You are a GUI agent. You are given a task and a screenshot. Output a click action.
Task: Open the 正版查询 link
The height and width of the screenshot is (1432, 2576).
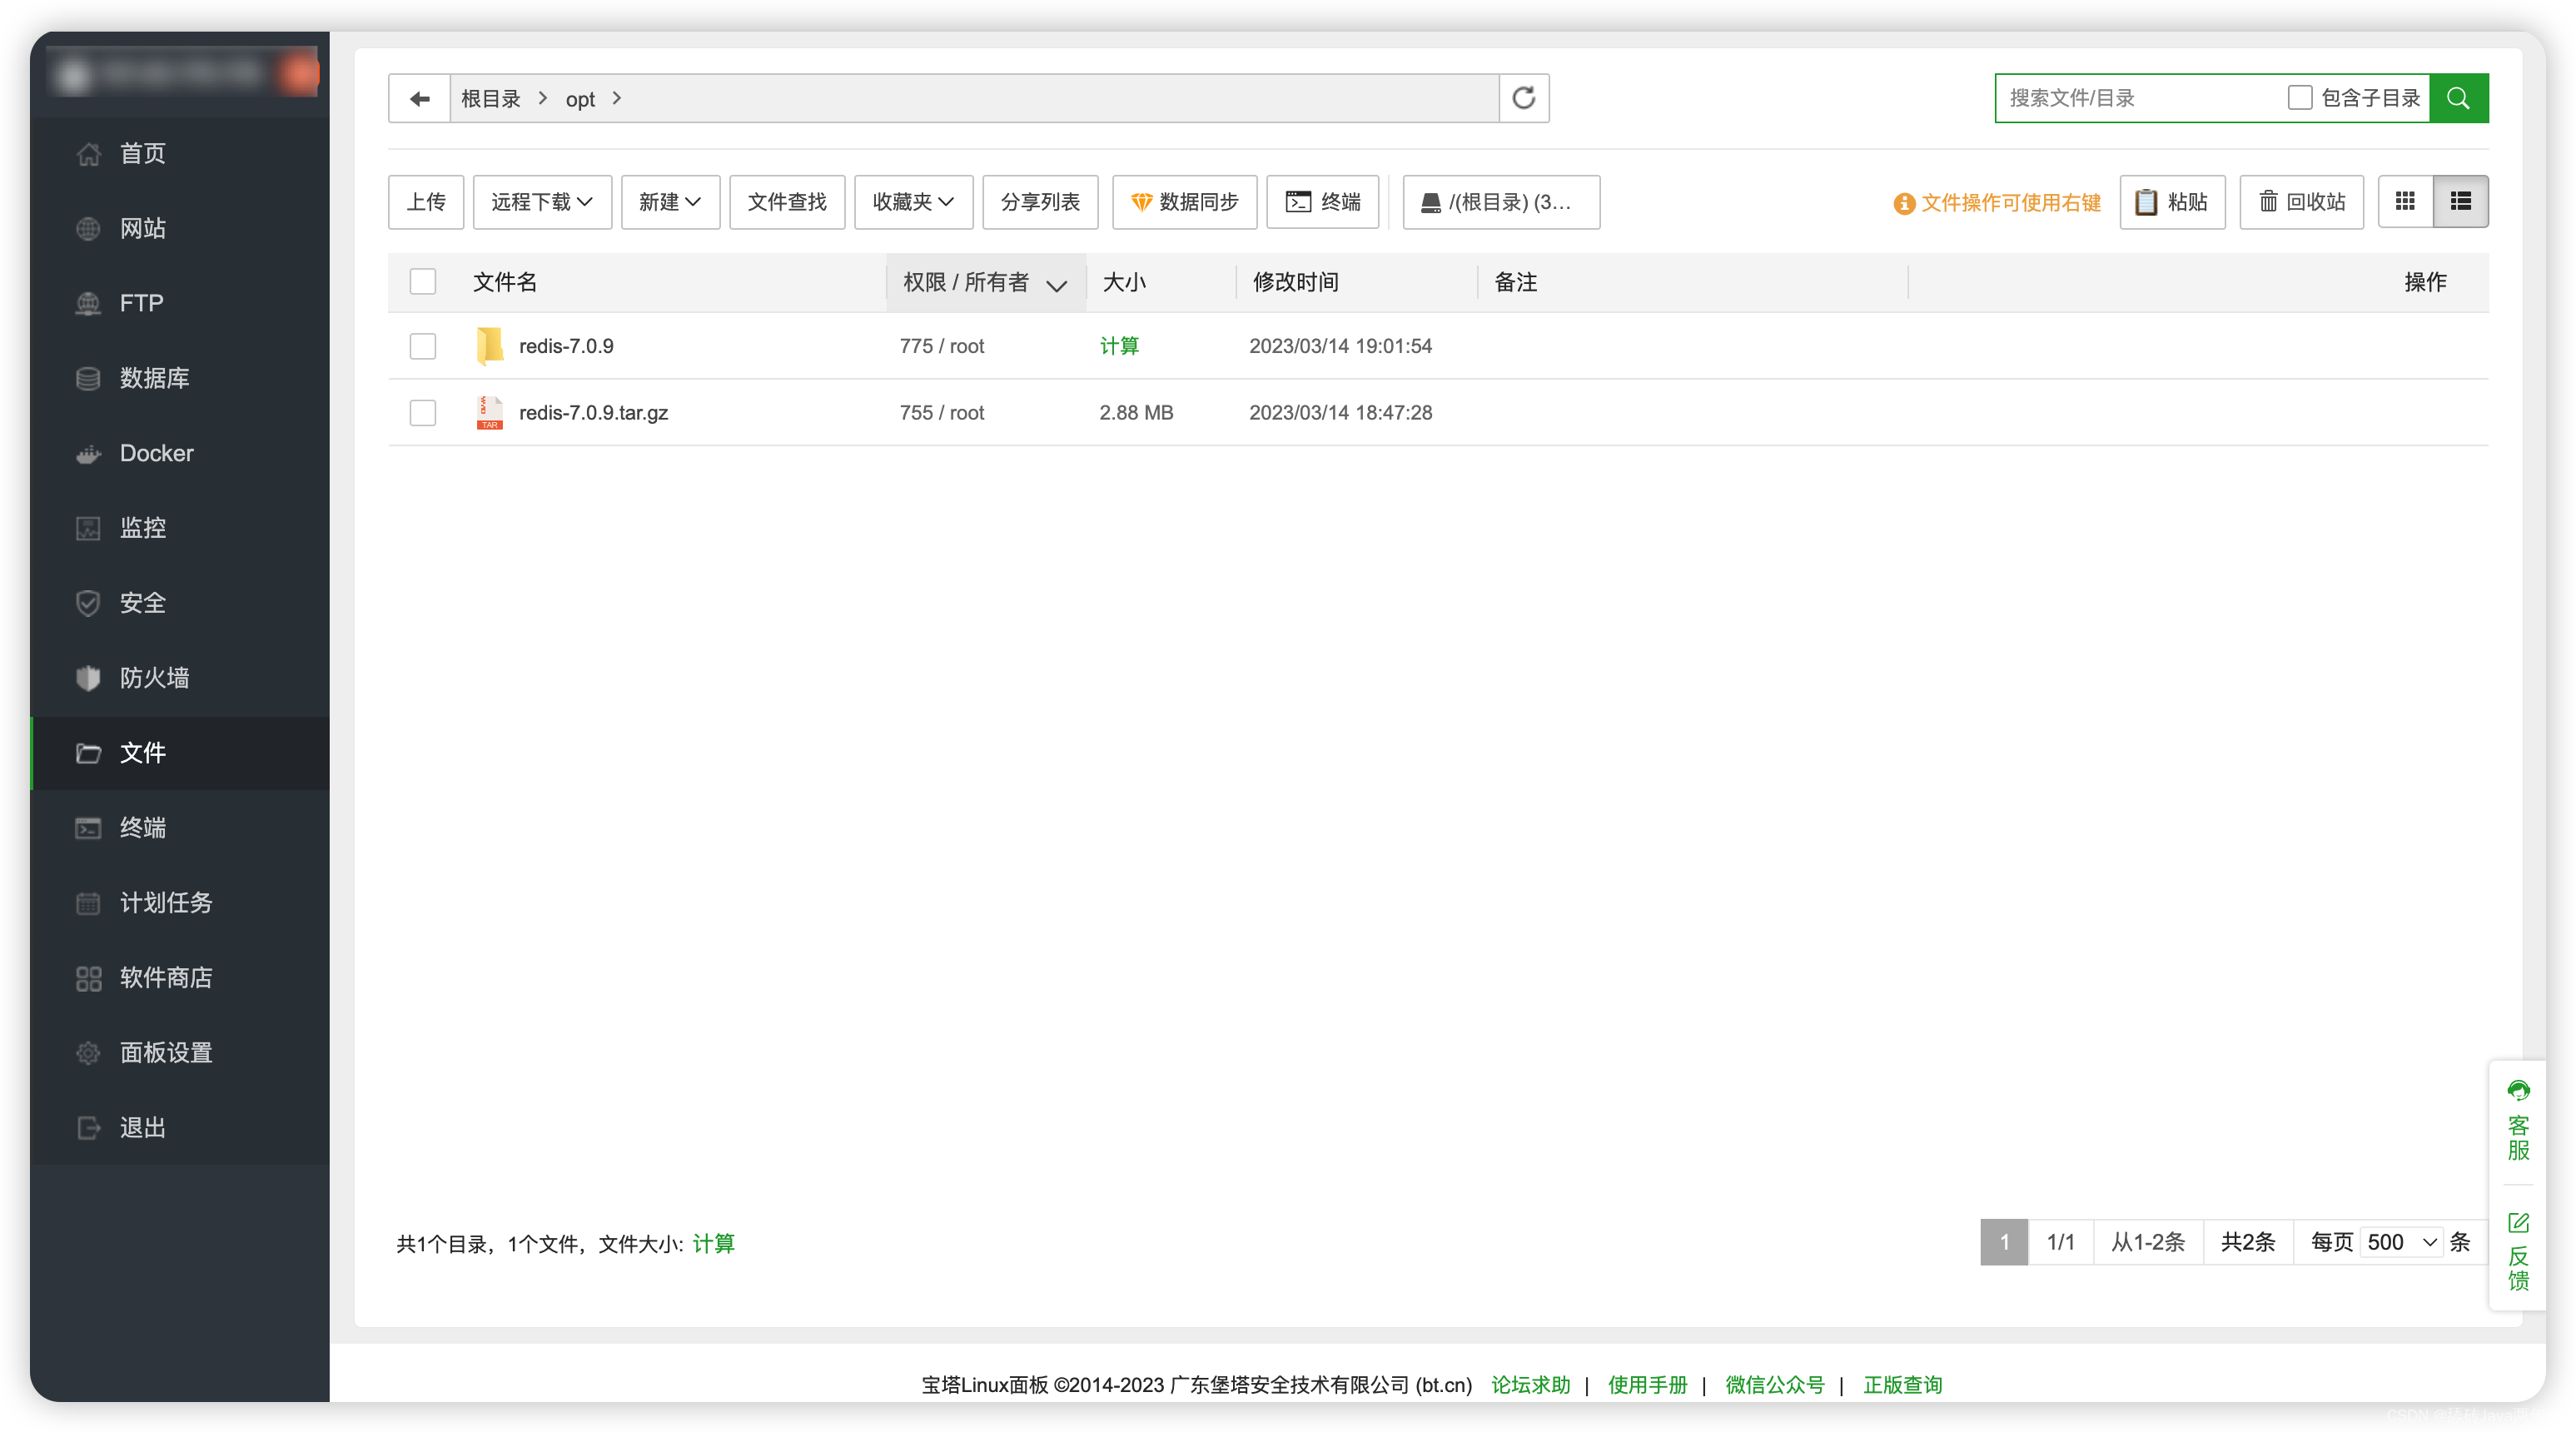tap(1902, 1384)
